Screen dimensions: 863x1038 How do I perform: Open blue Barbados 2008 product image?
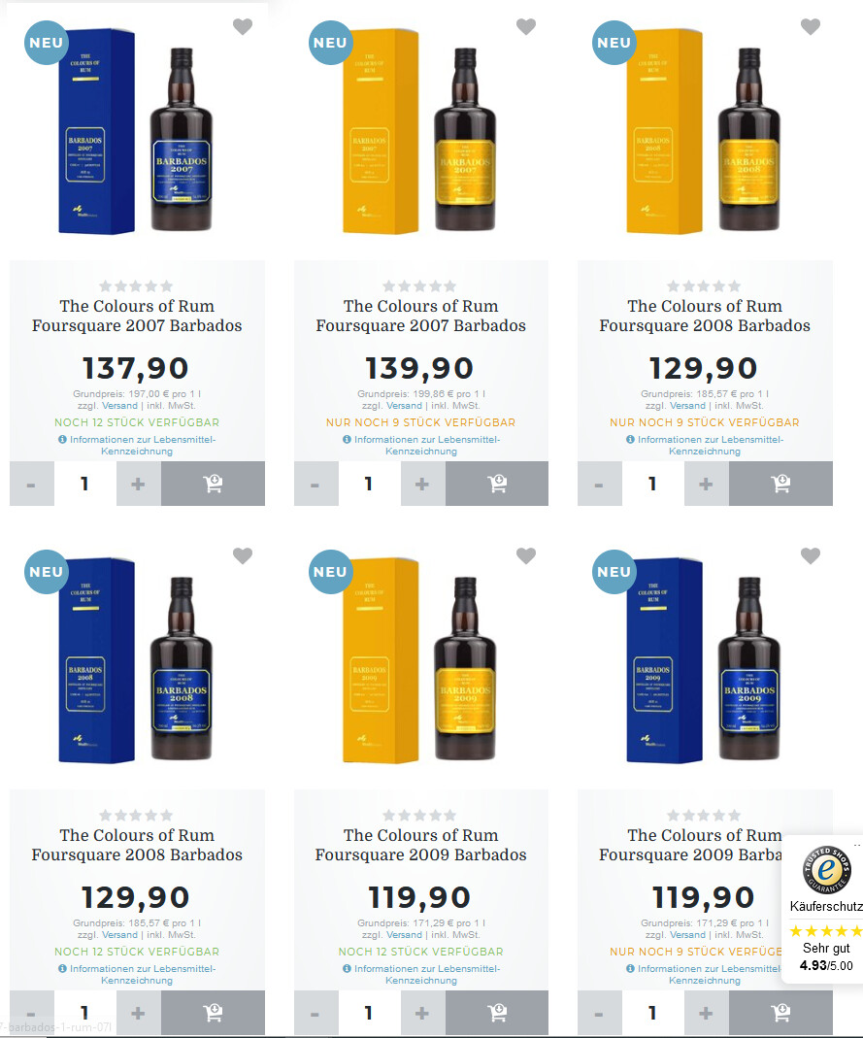(137, 660)
